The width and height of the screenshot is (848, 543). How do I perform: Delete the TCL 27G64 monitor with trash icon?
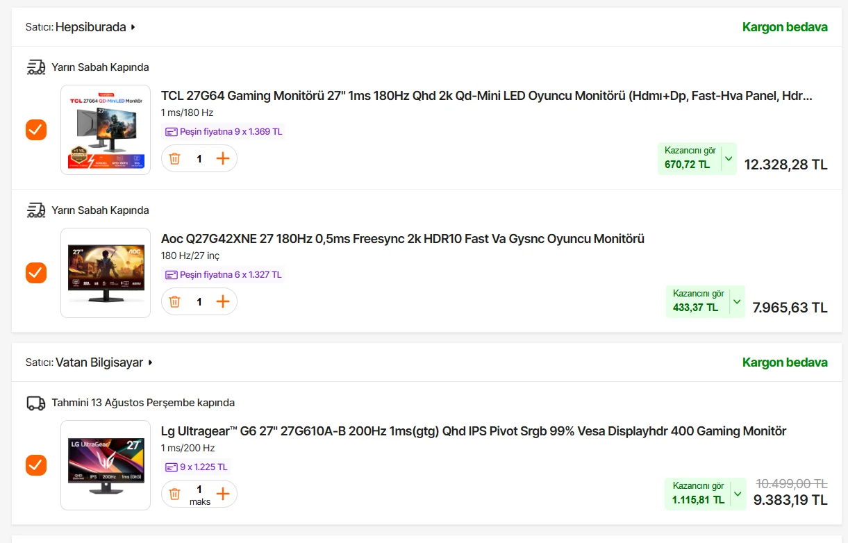175,158
